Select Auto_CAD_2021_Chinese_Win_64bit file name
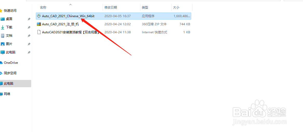Viewport: 303px width, 132px height. [68, 16]
